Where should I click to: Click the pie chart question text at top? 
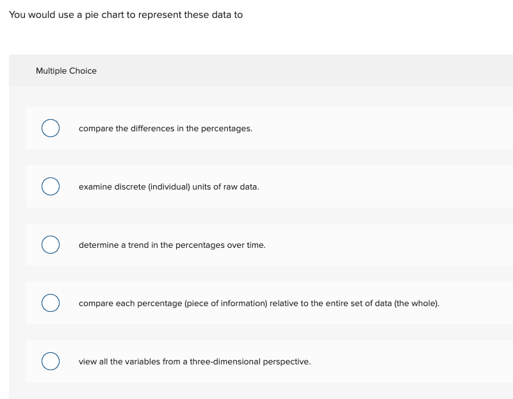pyautogui.click(x=125, y=14)
